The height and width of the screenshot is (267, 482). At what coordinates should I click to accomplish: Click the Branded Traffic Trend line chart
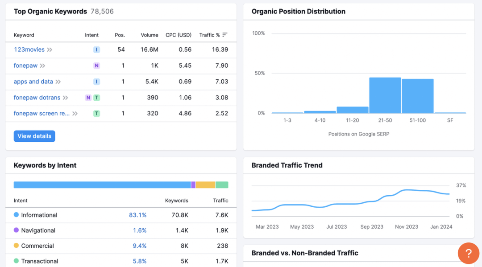click(350, 201)
